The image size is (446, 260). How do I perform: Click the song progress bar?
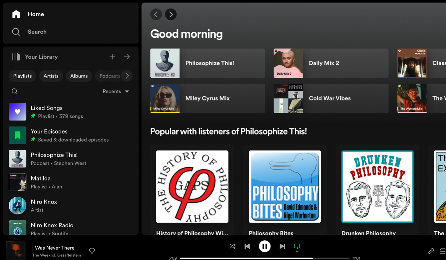[x=264, y=258]
